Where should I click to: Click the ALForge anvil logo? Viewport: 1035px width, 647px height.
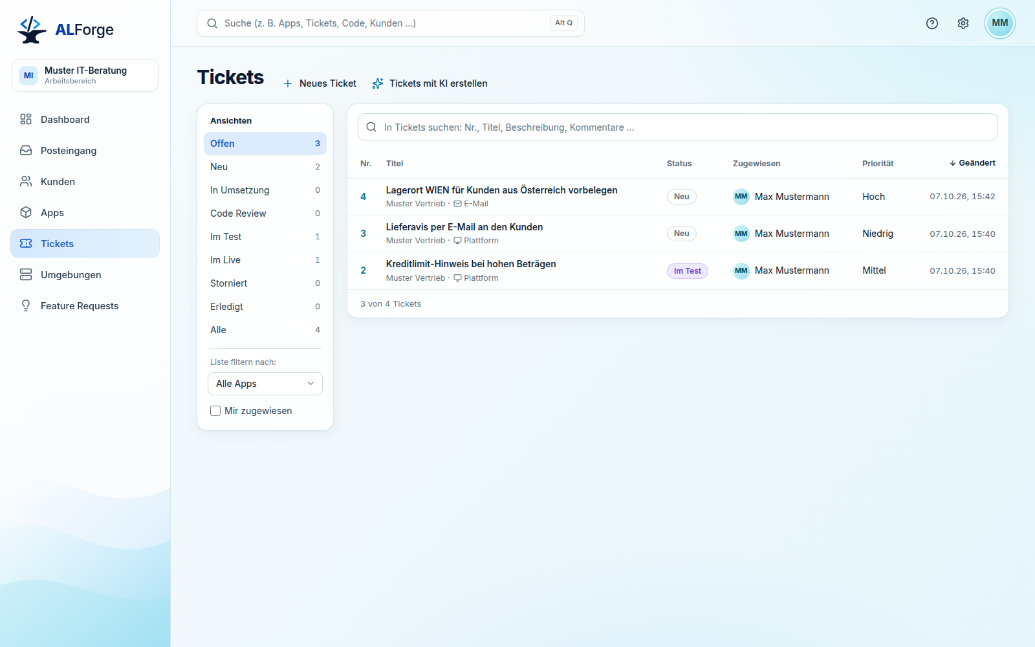32,30
